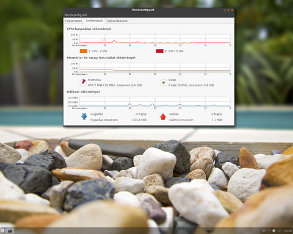Change the red 2. CPU color swatch

(160, 51)
